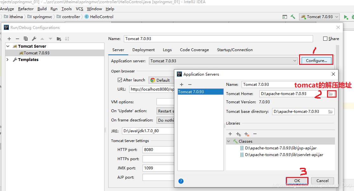Move configuration up arrow
The image size is (354, 191).
(42, 39)
